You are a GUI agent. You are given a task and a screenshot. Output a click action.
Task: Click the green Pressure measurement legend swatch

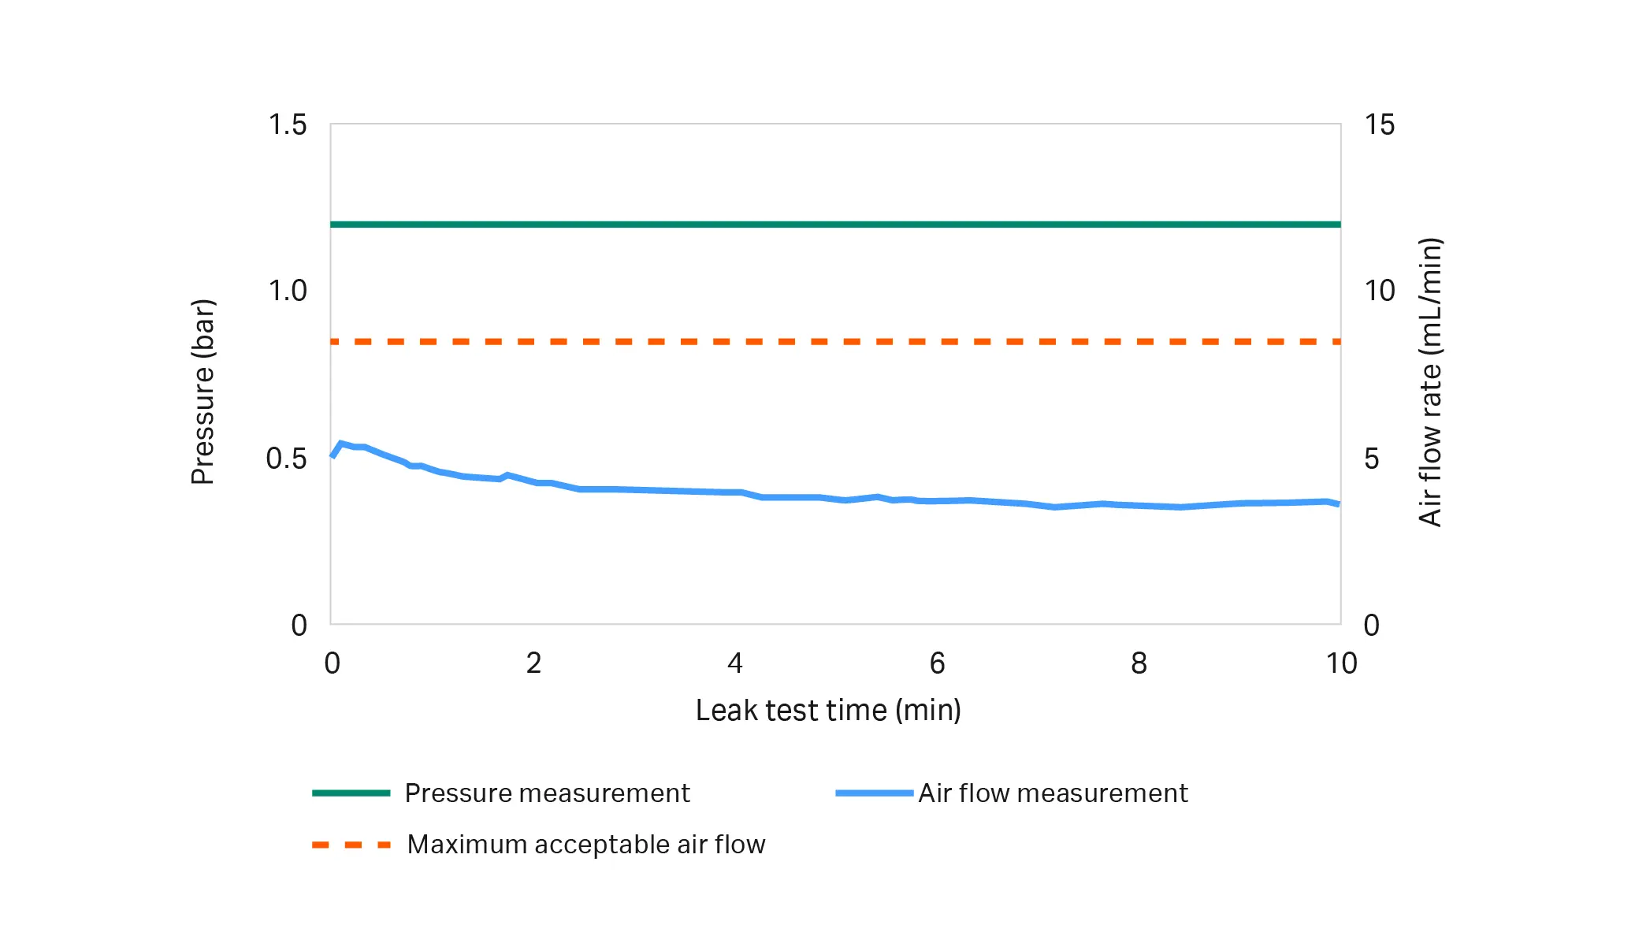coord(351,793)
